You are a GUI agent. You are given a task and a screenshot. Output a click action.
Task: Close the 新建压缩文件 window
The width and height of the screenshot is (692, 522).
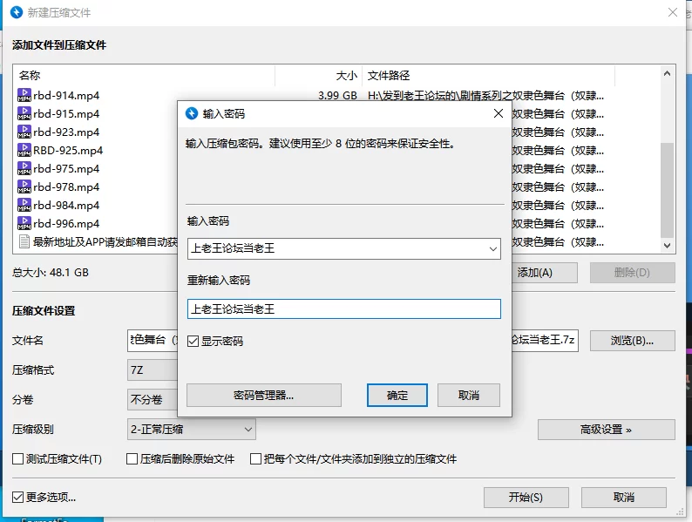click(x=673, y=12)
